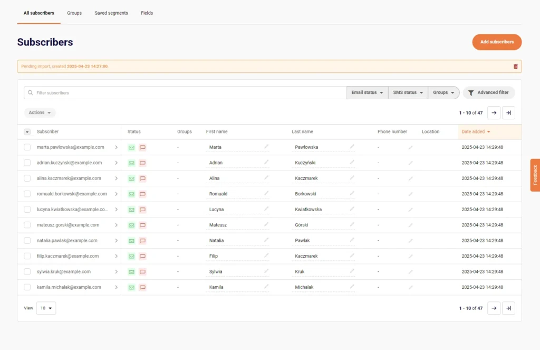
Task: Switch to the Groups tab
Action: click(x=74, y=13)
